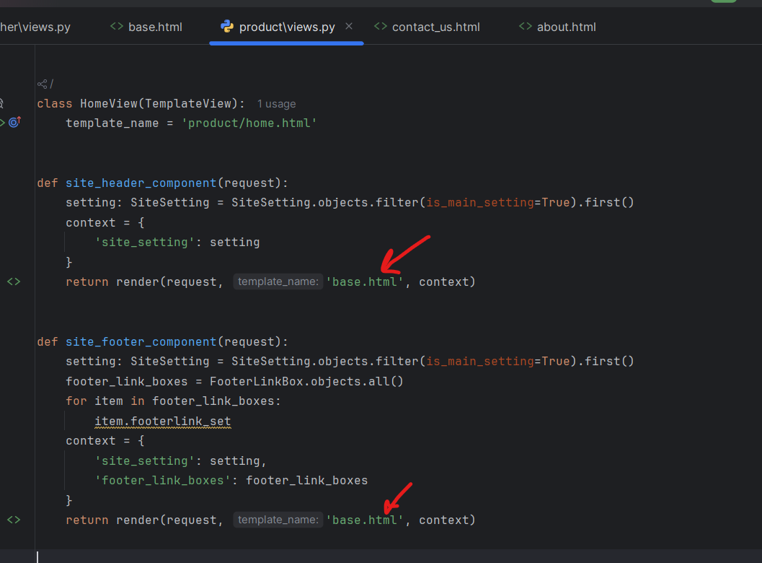Switch to the about.html editor tab

(566, 27)
